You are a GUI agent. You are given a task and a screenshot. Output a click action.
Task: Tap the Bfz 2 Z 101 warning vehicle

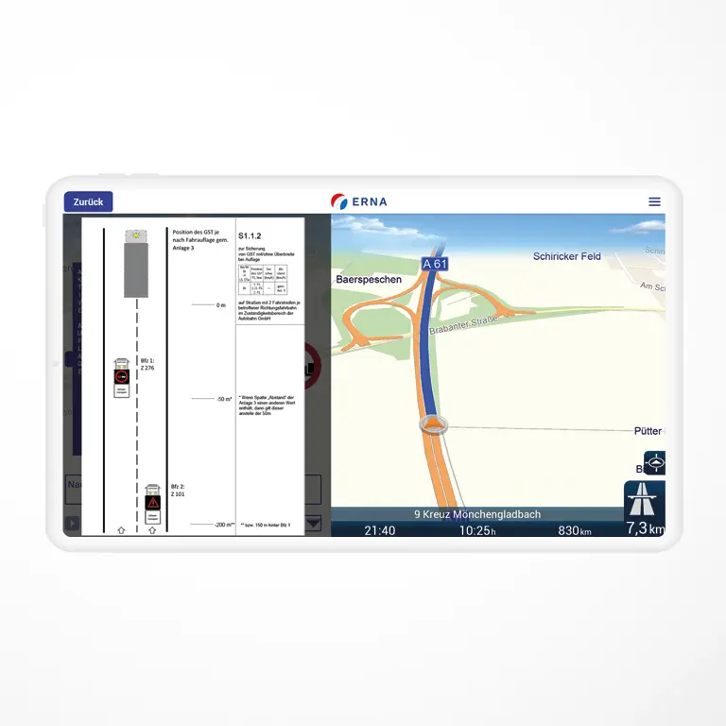point(152,503)
